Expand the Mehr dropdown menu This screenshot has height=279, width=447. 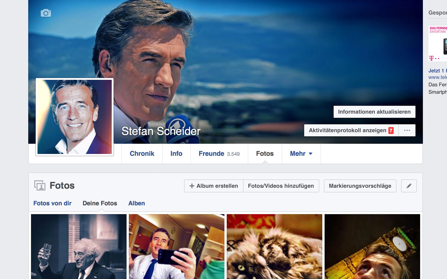tap(301, 154)
